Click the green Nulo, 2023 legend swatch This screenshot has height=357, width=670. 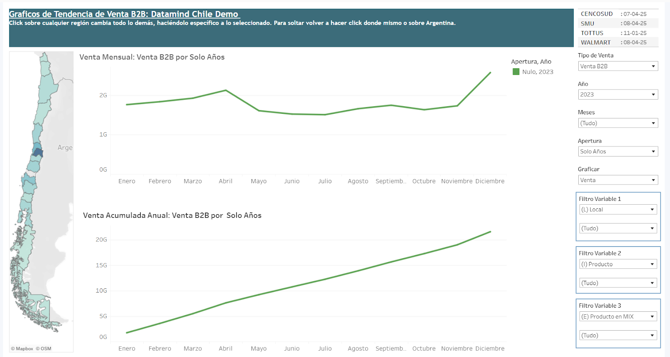tap(516, 72)
